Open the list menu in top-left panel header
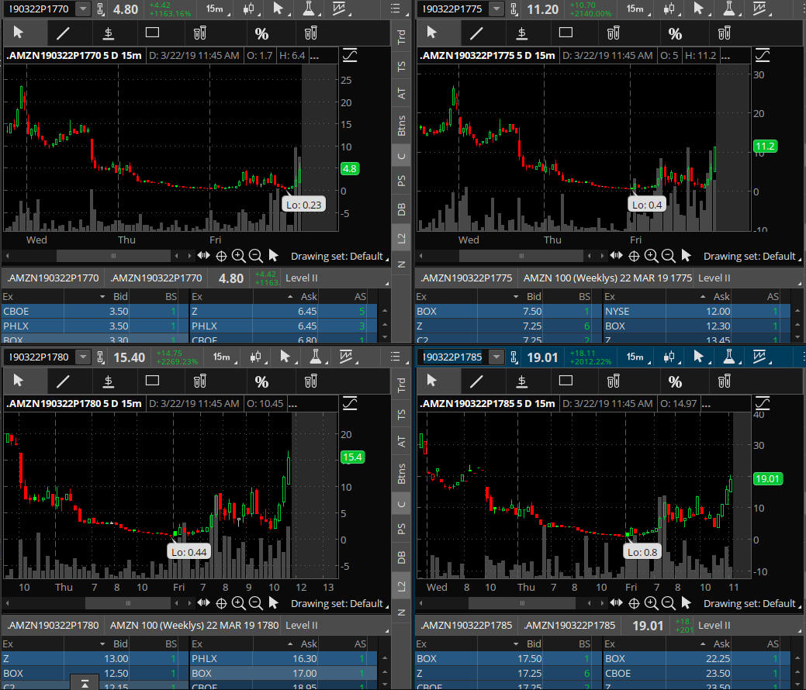This screenshot has width=806, height=690. [396, 9]
